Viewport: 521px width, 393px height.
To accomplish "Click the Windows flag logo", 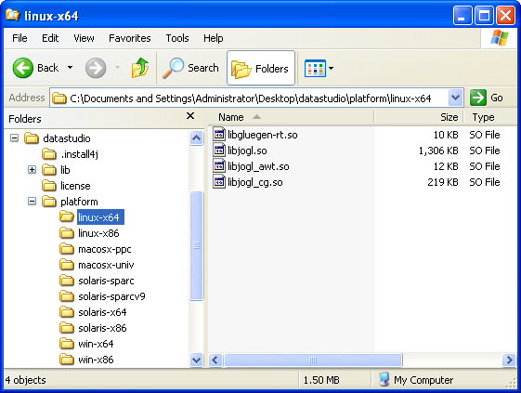I will coord(500,37).
